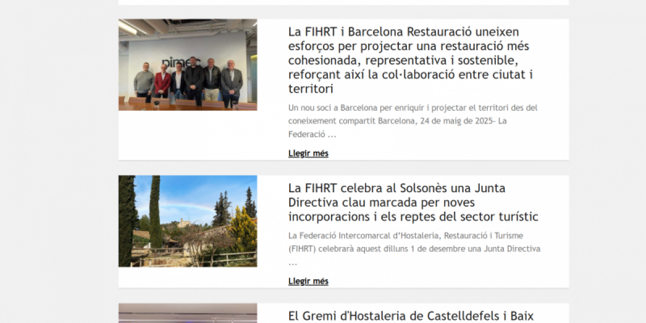The width and height of the screenshot is (646, 323).
Task: Click 'incorporacions i els reptes del sector turístic' line
Action: coord(413,217)
